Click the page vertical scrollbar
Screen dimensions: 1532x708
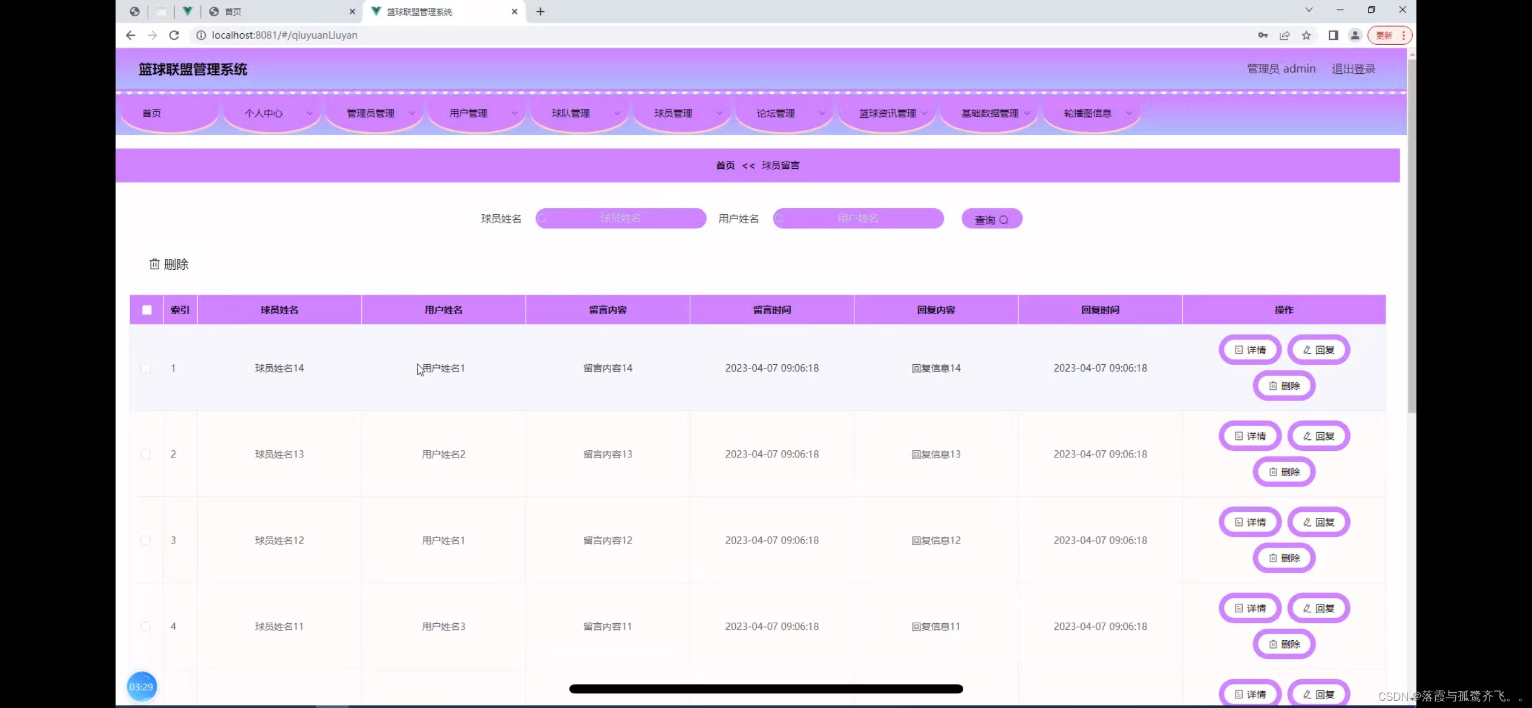point(1412,236)
